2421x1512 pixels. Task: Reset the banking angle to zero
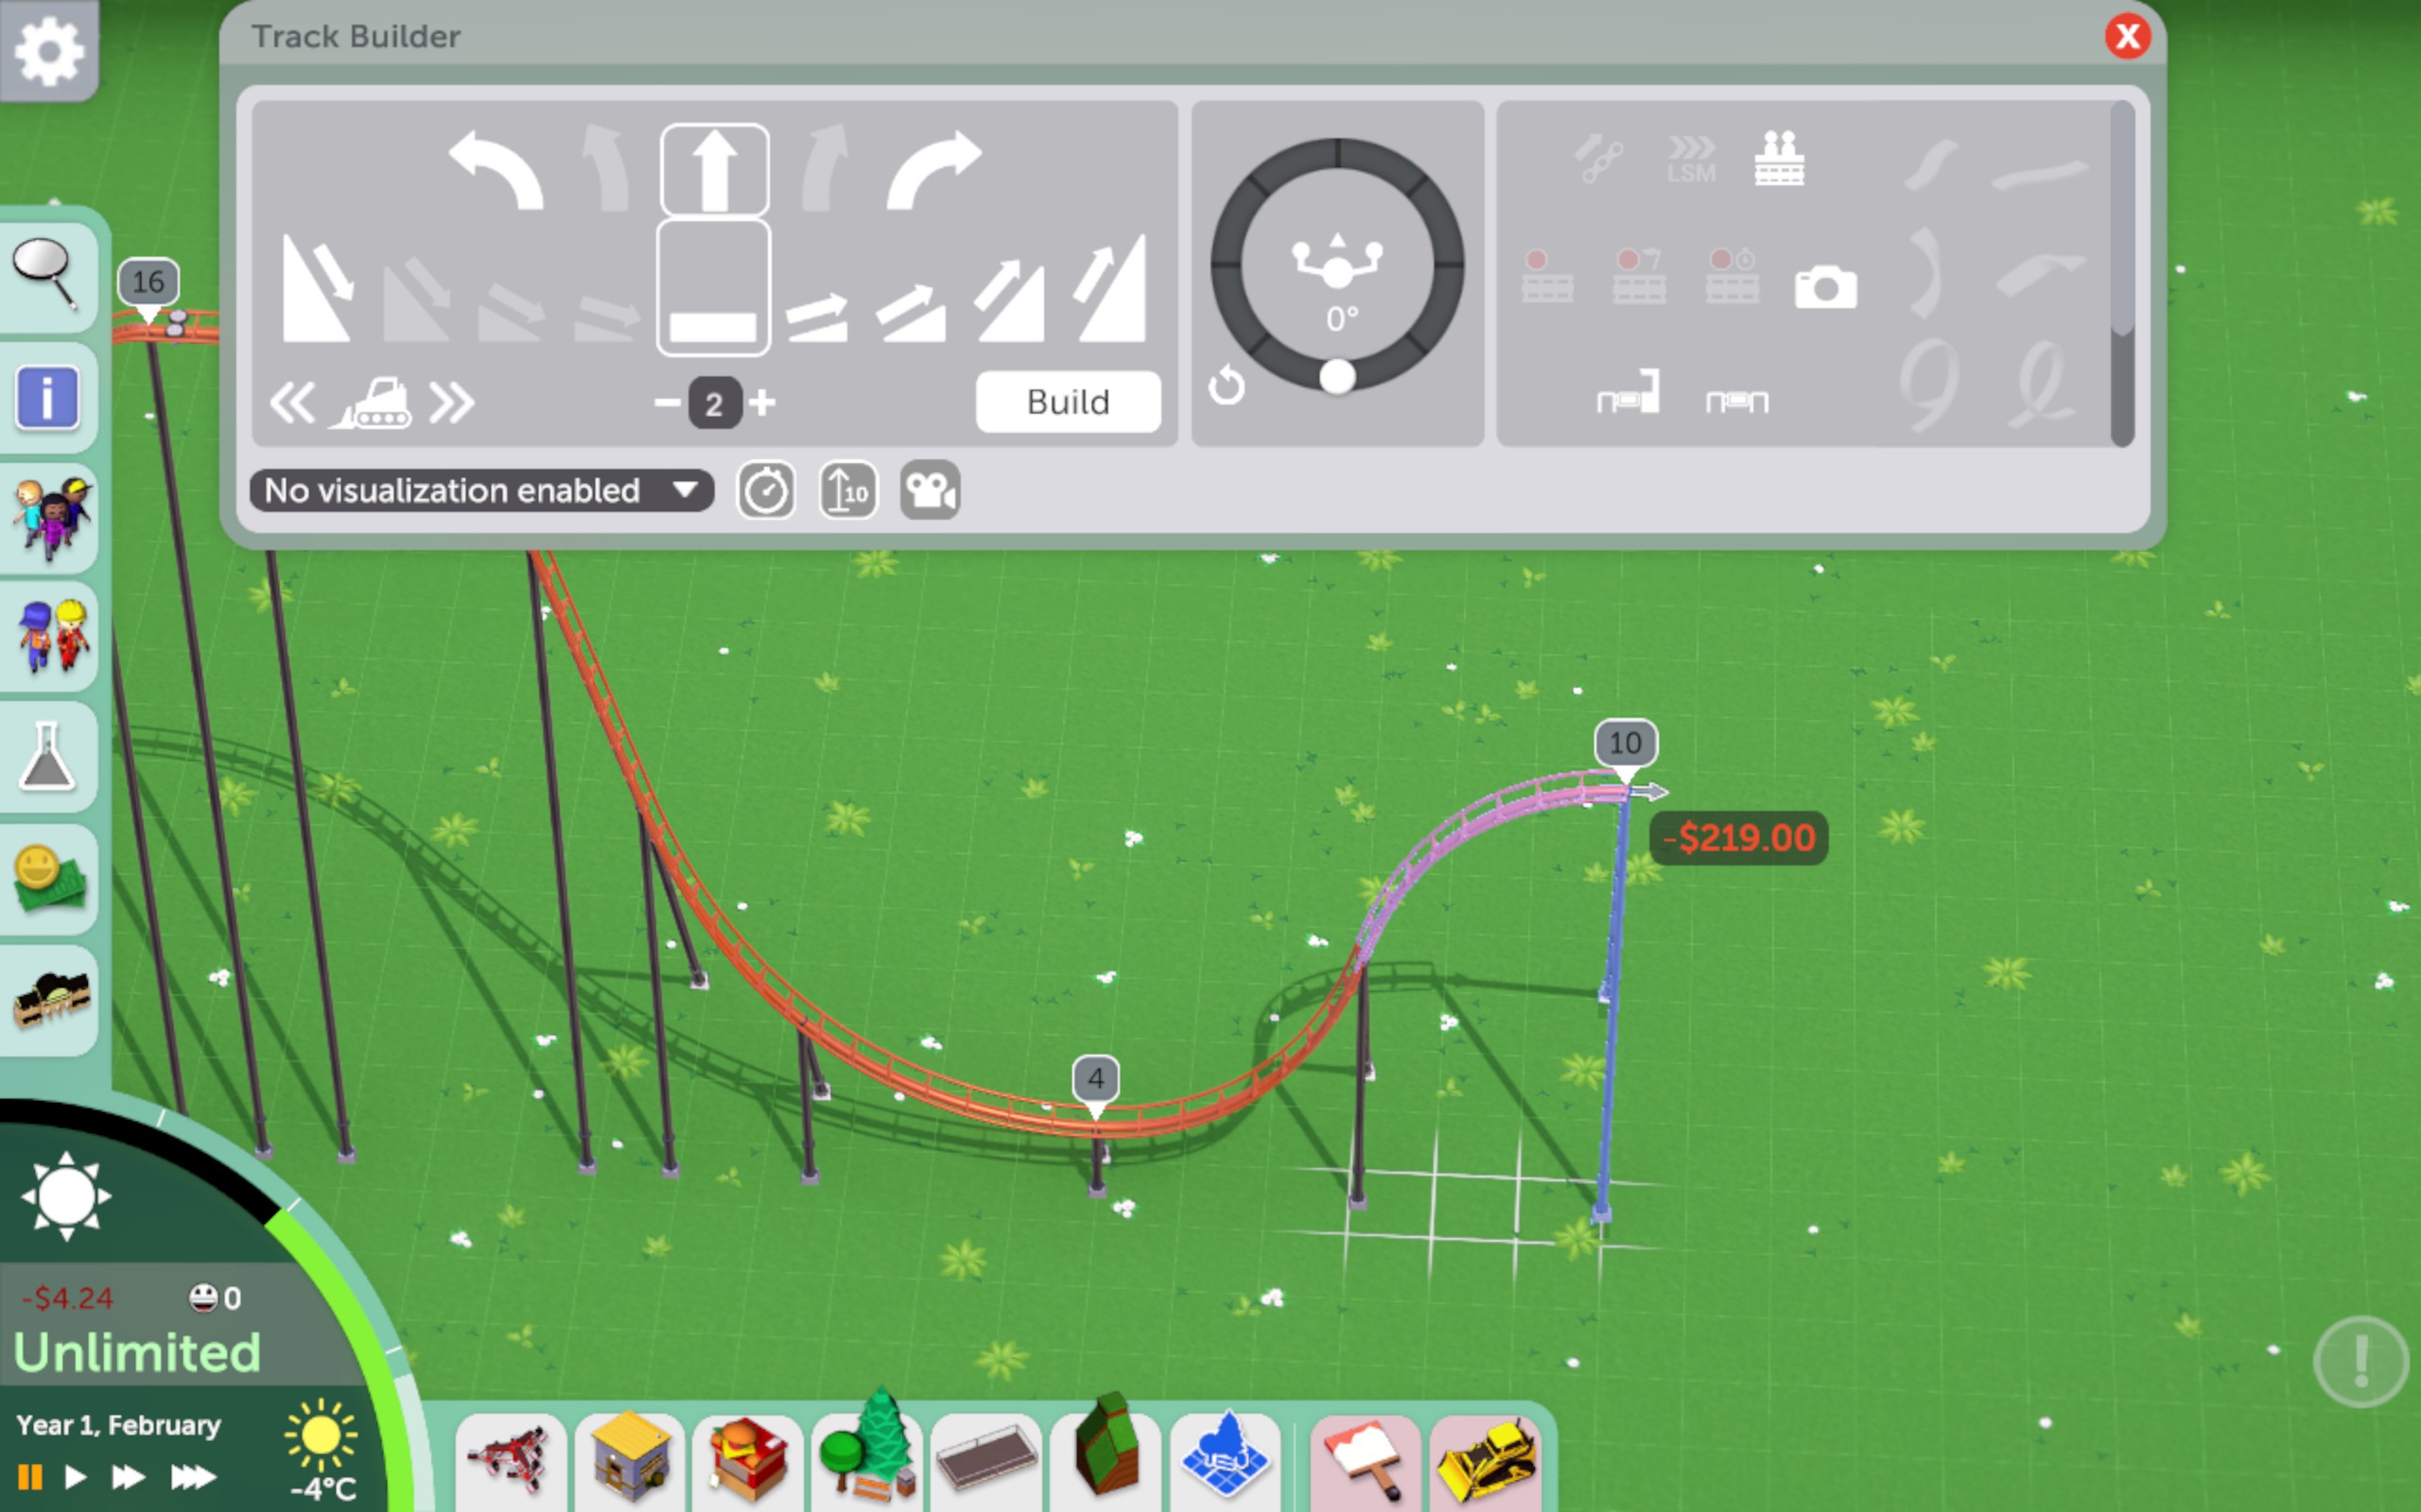(x=1226, y=385)
